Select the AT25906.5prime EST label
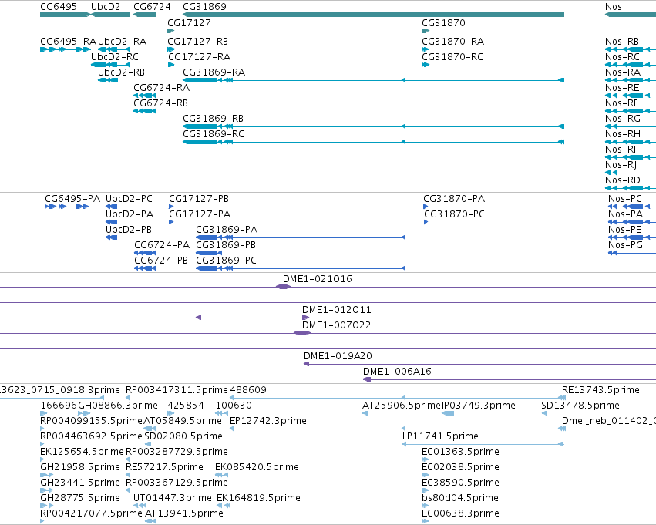Screen dimensions: 656x525 (x=402, y=406)
